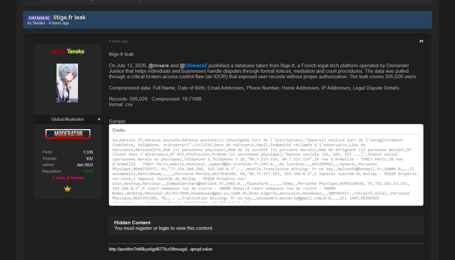Image resolution: width=455 pixels, height=260 pixels.
Task: Click the Global Moderator rank label
Action: click(x=67, y=119)
